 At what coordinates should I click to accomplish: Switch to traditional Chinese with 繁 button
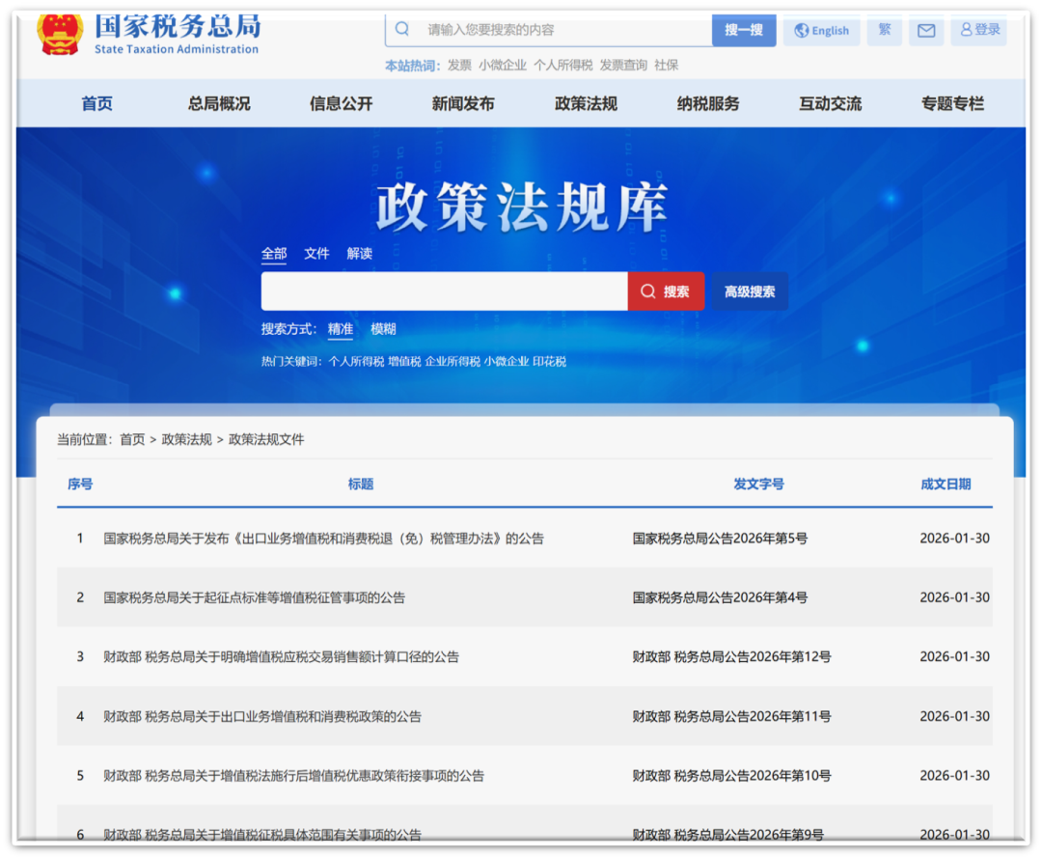(x=884, y=30)
